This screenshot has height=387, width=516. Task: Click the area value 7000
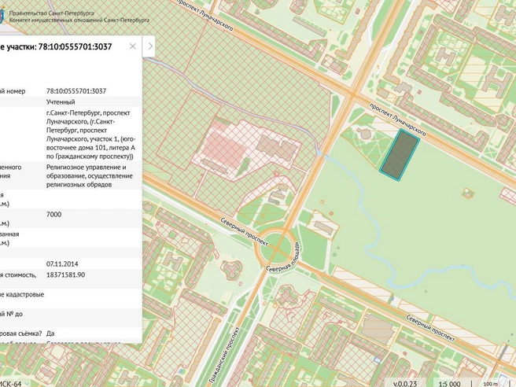click(x=54, y=215)
